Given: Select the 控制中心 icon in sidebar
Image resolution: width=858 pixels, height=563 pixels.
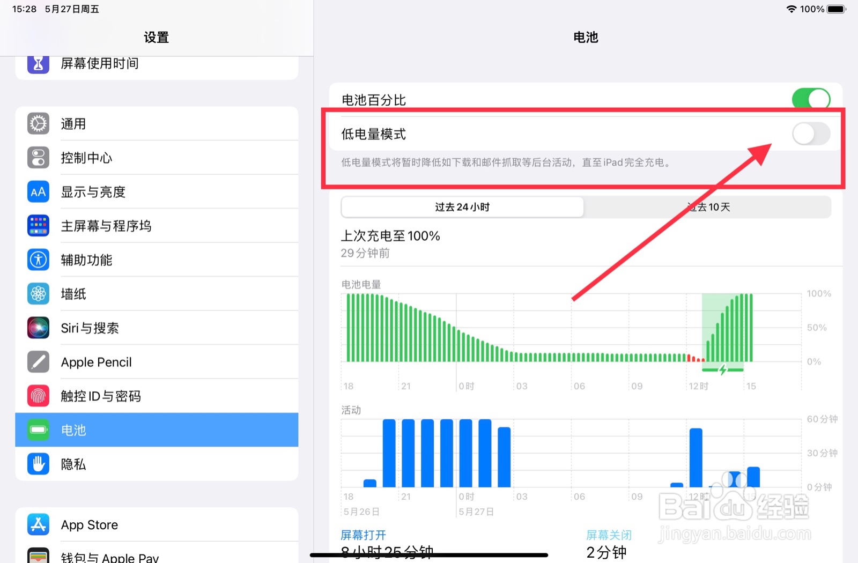Looking at the screenshot, I should click(x=38, y=158).
